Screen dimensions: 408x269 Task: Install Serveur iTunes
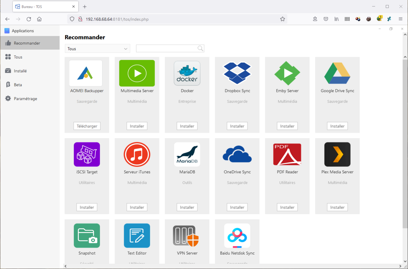pyautogui.click(x=137, y=207)
